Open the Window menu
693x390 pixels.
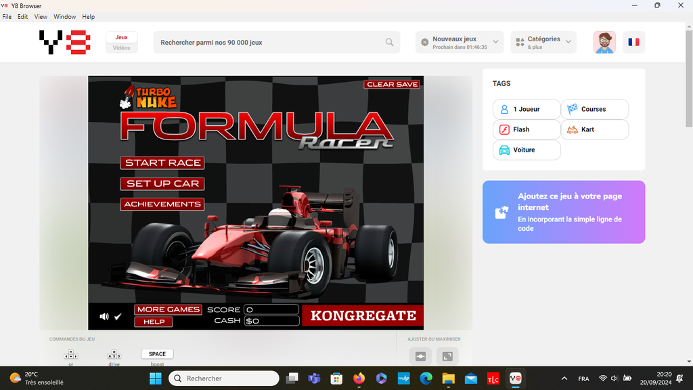click(x=64, y=16)
